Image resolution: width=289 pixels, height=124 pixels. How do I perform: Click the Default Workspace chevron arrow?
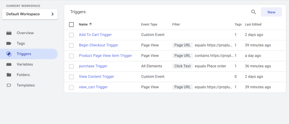[x=52, y=14]
